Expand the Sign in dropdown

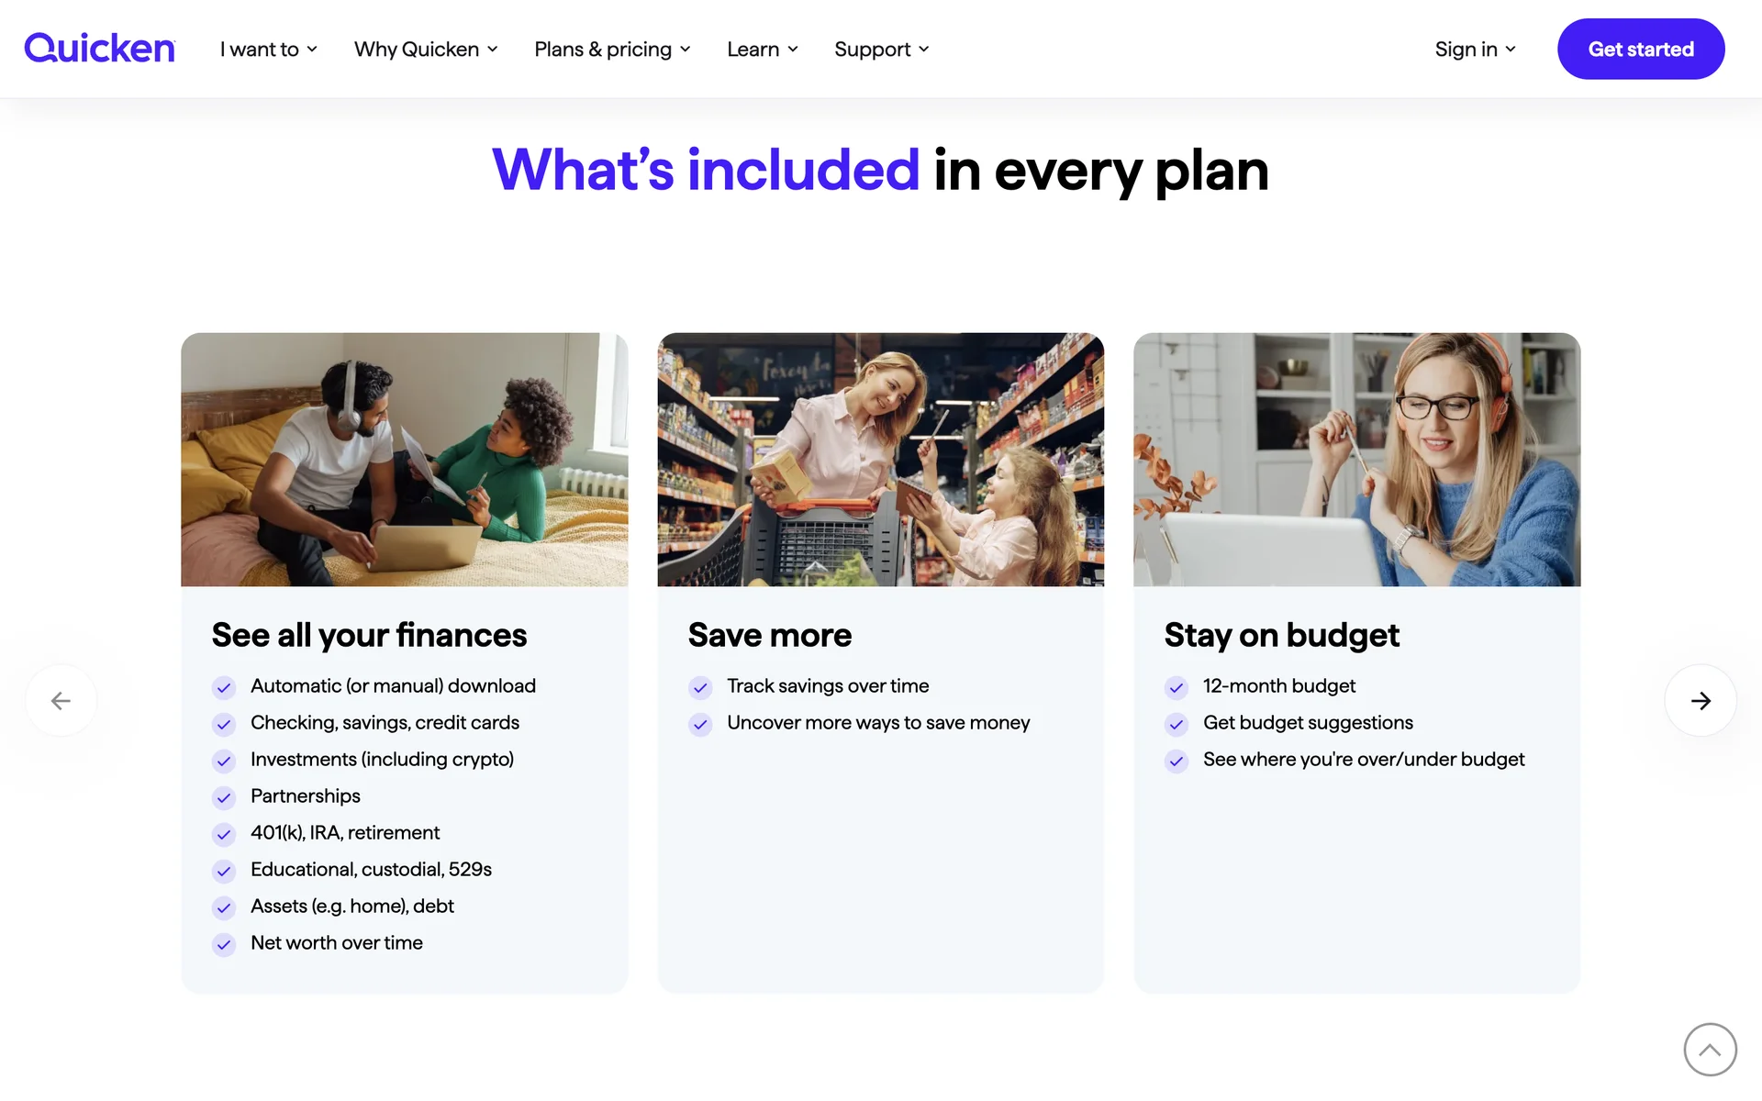point(1475,50)
